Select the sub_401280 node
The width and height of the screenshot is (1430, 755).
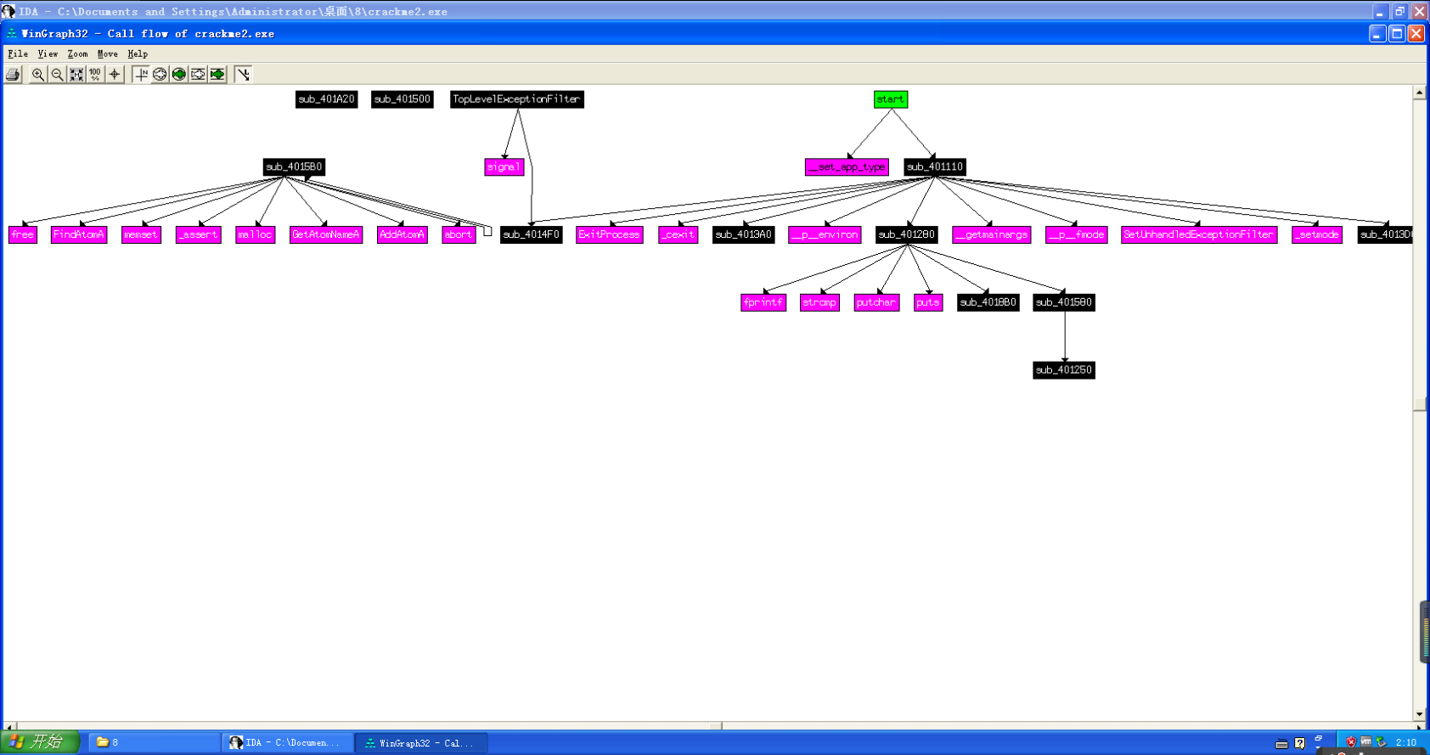click(907, 235)
